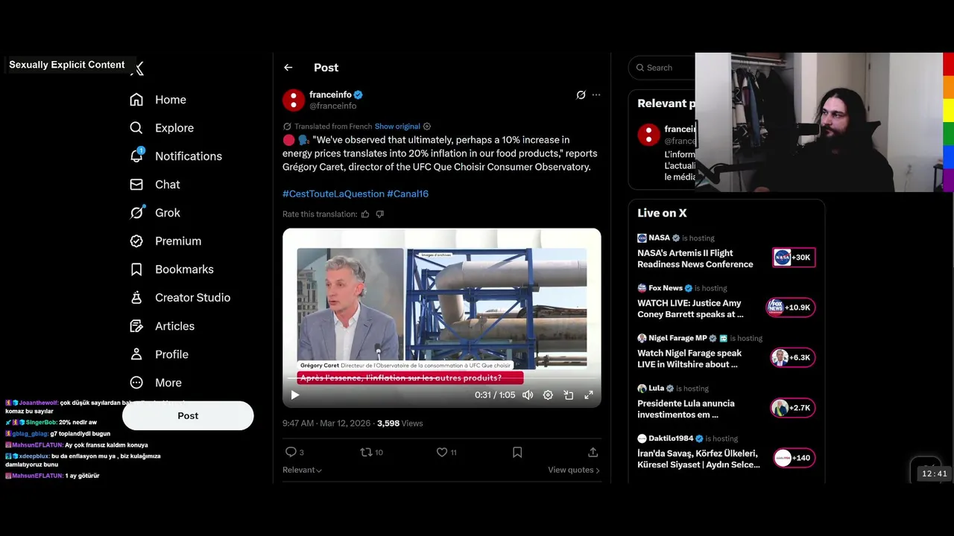Open View quotes link
This screenshot has width=954, height=536.
pos(574,470)
